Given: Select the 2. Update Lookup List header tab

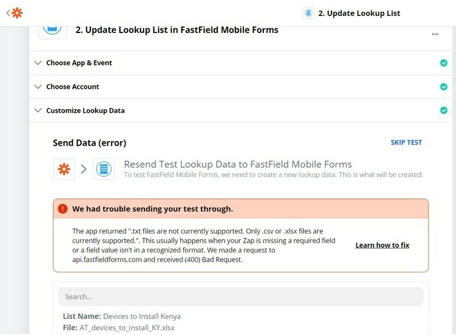Looking at the screenshot, I should point(352,13).
